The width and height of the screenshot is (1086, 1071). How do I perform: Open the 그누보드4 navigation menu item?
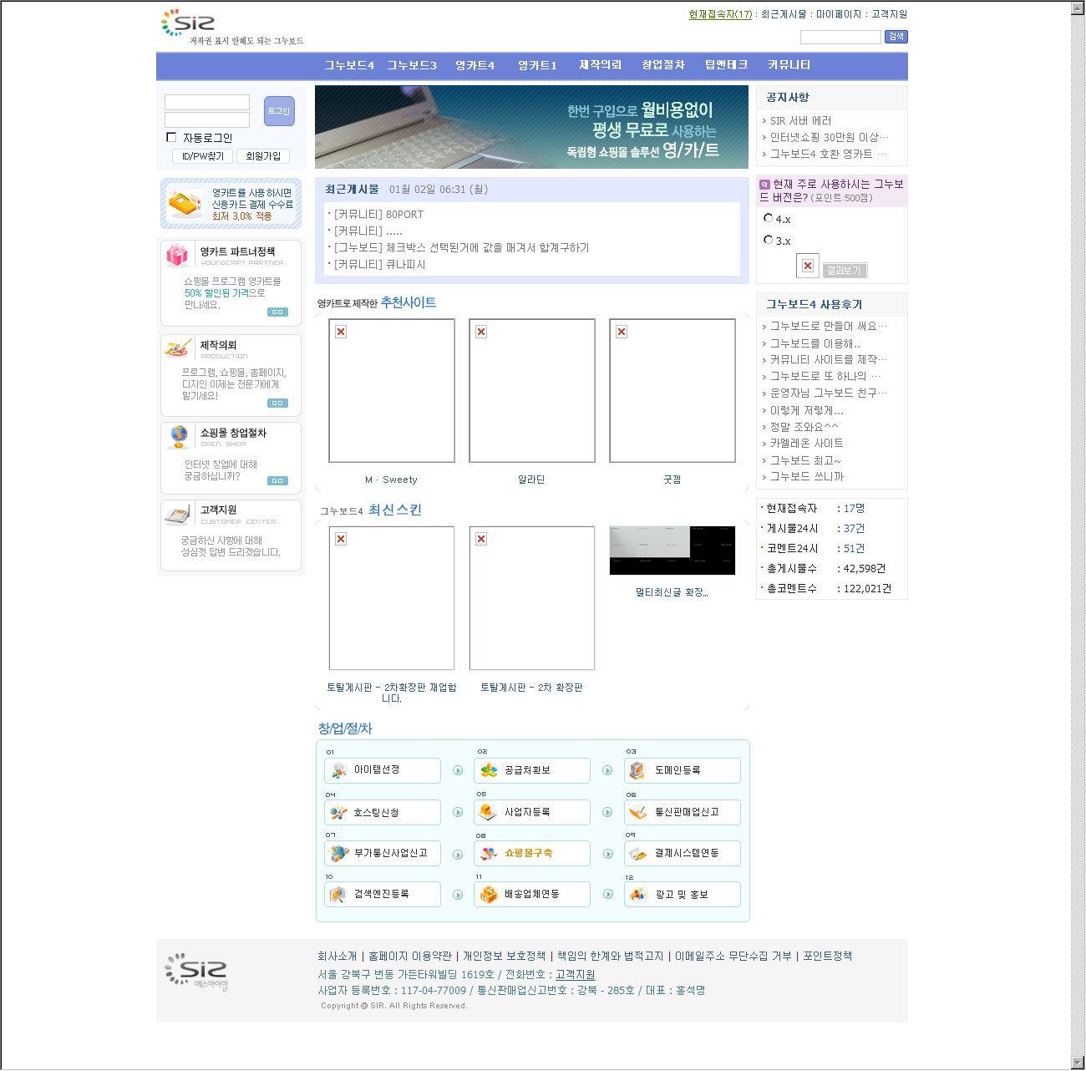[349, 65]
